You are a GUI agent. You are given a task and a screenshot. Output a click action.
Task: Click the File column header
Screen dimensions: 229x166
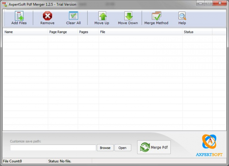[140, 32]
